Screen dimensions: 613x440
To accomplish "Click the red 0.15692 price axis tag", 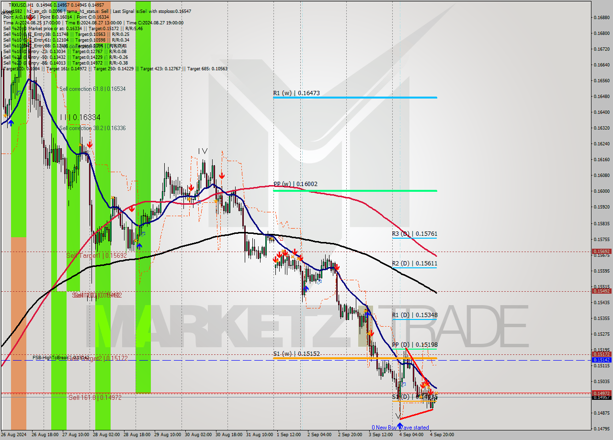I will tap(602, 251).
